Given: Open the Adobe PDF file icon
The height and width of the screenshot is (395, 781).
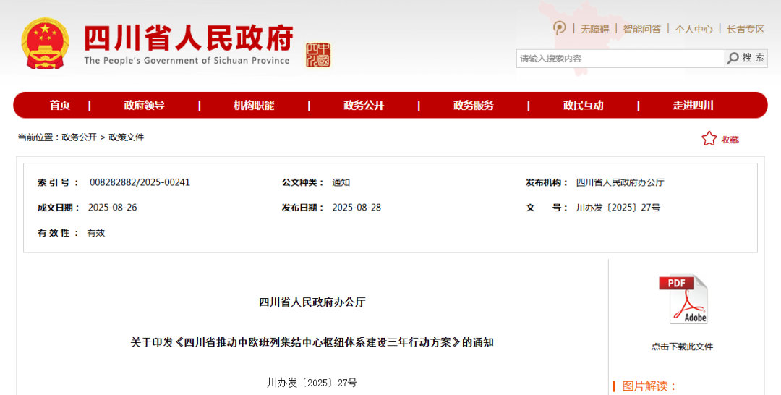Looking at the screenshot, I should [x=683, y=300].
